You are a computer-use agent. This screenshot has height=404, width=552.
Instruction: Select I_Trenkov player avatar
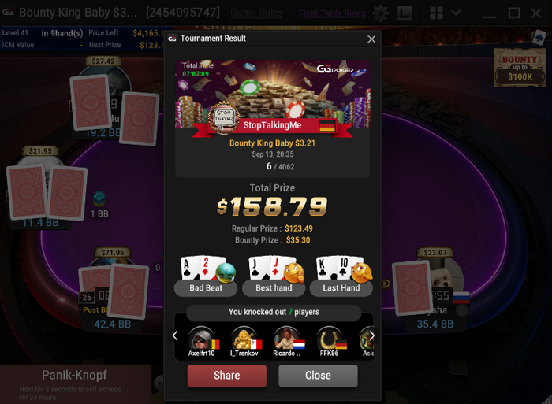(x=244, y=338)
